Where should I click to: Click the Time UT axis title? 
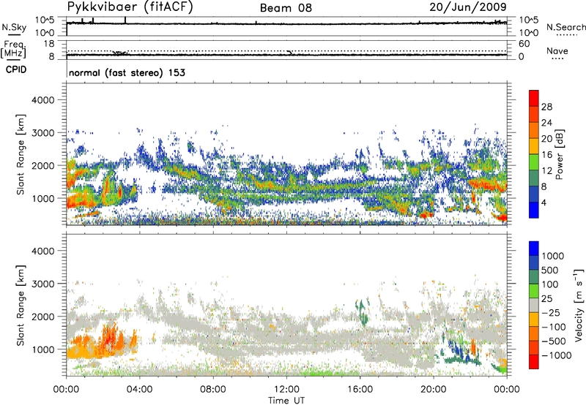click(286, 401)
